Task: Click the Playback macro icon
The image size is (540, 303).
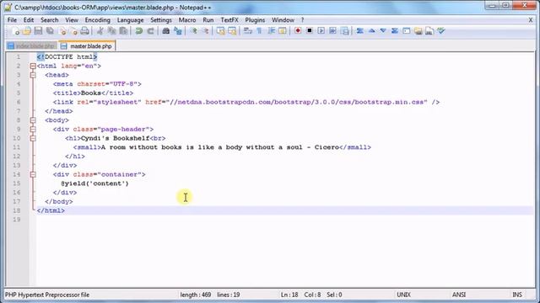Action: click(x=321, y=31)
